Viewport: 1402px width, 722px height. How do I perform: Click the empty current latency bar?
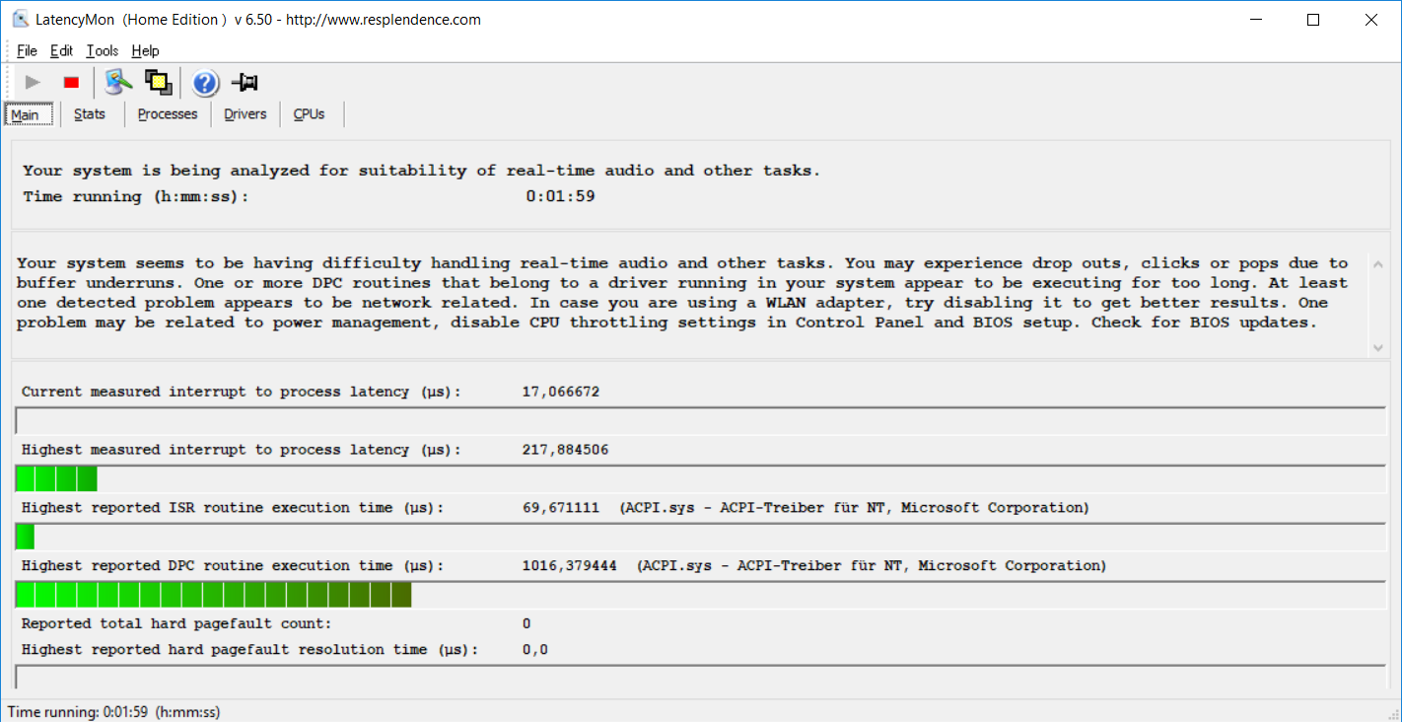click(701, 421)
